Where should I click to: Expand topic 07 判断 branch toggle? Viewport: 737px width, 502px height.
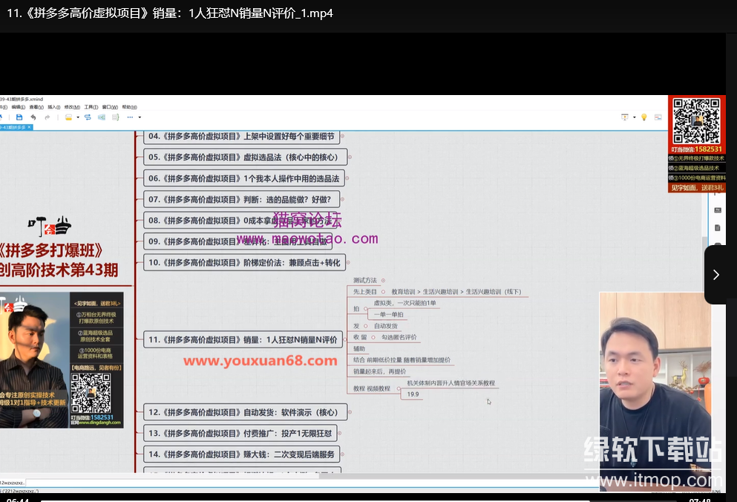342,200
